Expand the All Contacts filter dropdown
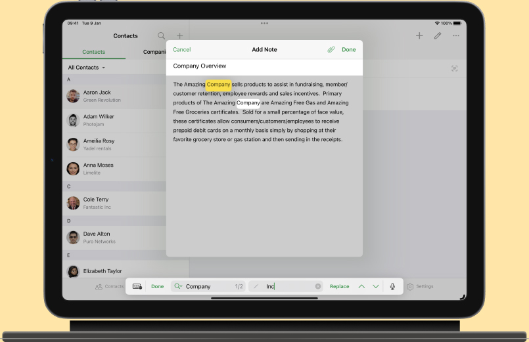The image size is (529, 342). coord(87,68)
